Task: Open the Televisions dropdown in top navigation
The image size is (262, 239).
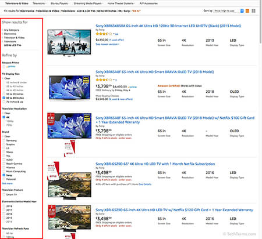Action: (x=39, y=3)
